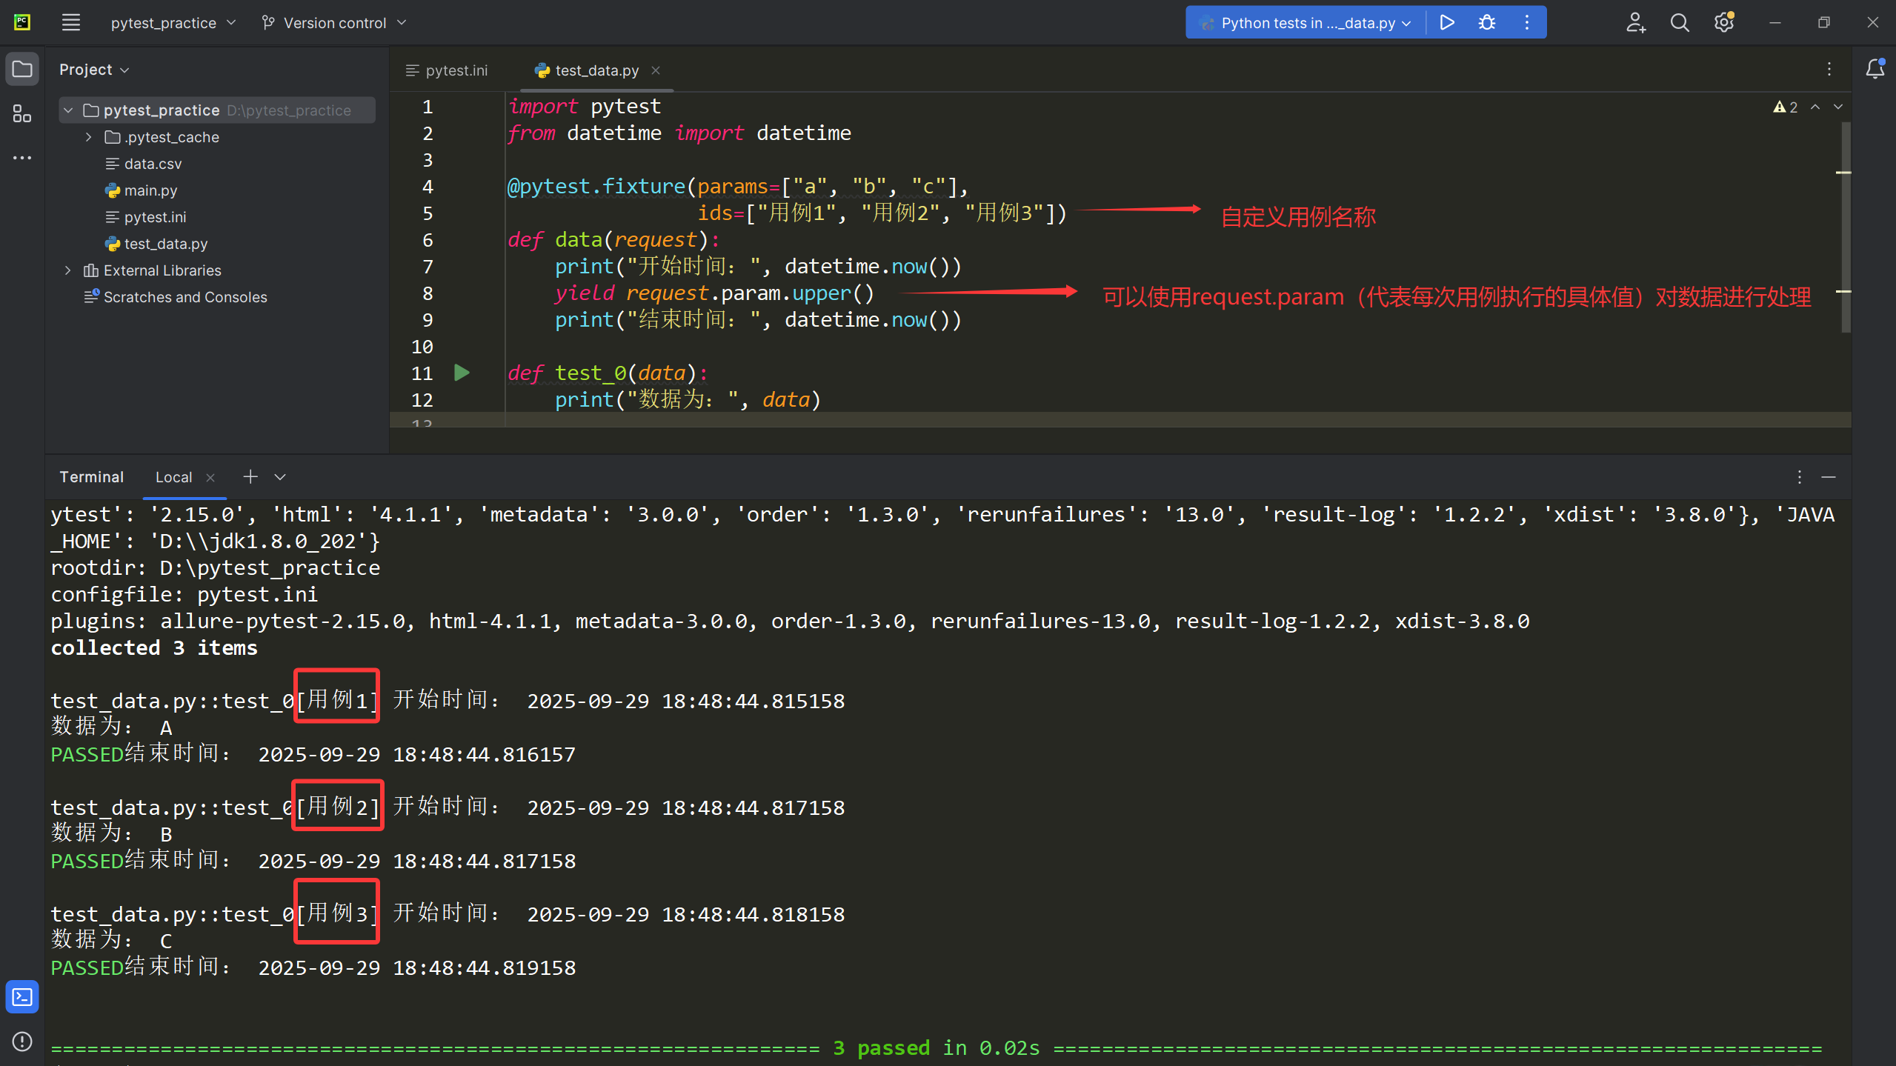
Task: Open the run configuration dropdown
Action: [1308, 23]
